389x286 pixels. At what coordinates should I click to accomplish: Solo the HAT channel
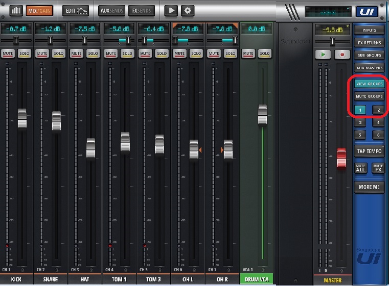pyautogui.click(x=93, y=54)
